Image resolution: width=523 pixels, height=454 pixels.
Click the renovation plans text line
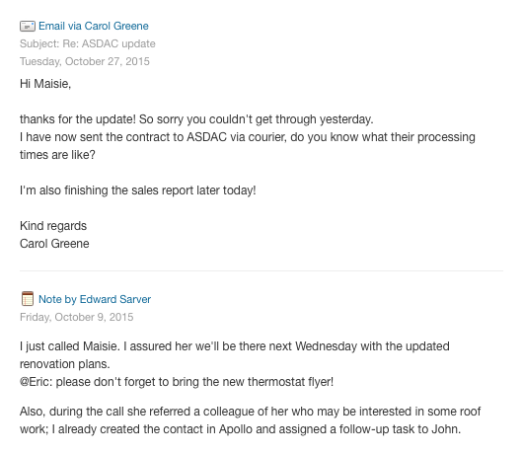click(65, 364)
